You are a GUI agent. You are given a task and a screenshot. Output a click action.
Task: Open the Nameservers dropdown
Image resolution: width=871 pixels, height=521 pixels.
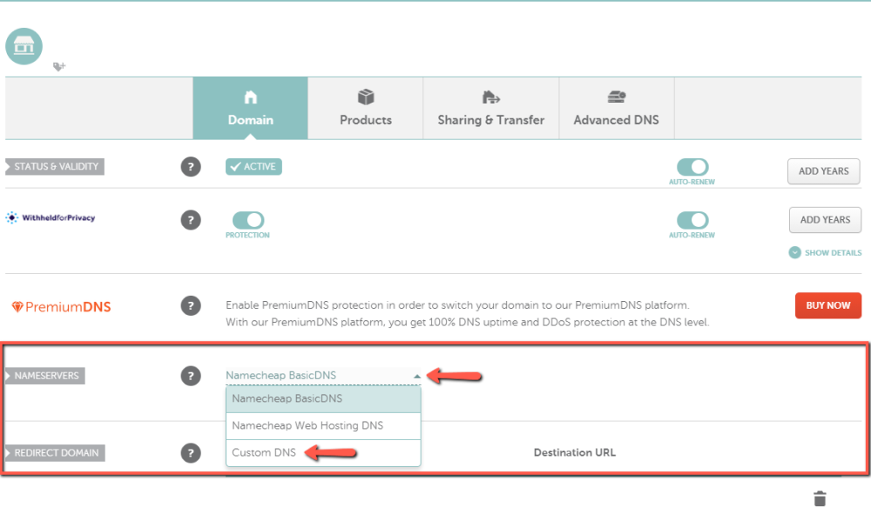point(323,376)
